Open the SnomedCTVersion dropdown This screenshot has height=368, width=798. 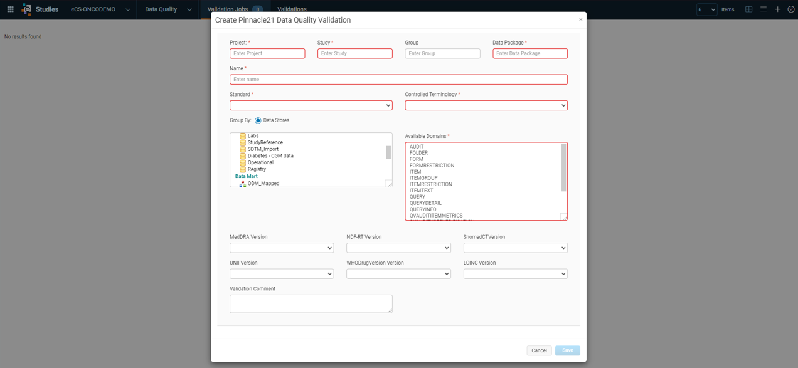click(516, 248)
